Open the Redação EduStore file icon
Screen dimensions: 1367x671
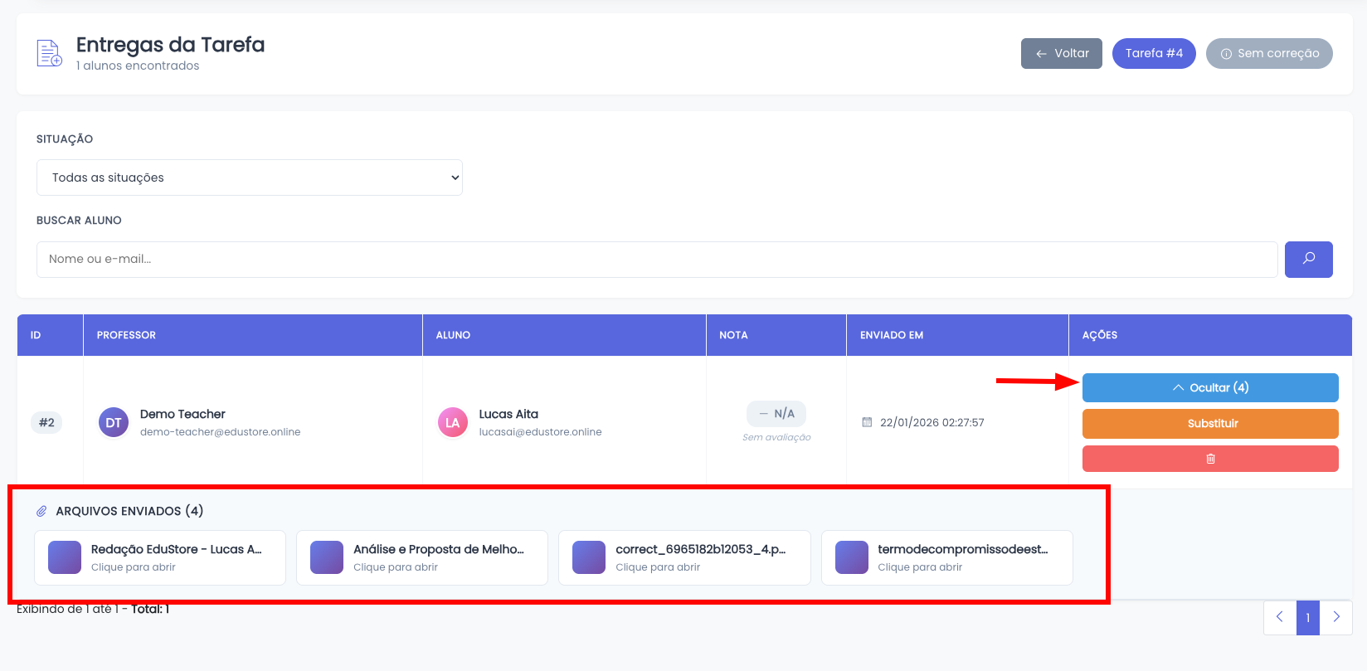[x=65, y=557]
